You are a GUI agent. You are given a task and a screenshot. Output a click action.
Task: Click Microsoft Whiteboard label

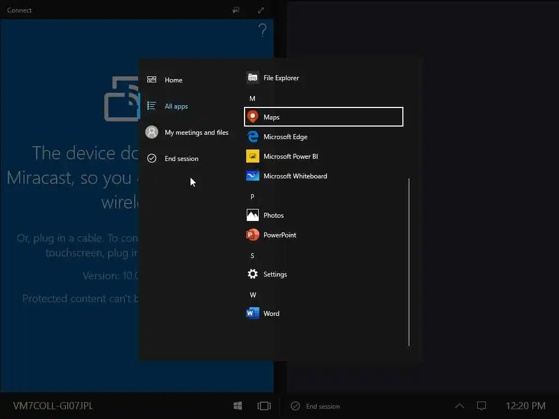click(x=295, y=176)
